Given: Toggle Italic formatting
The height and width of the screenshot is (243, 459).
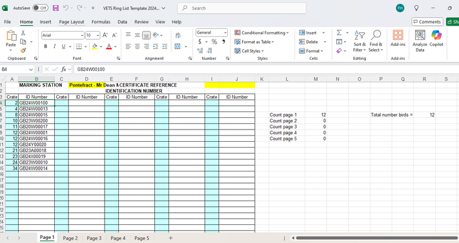Looking at the screenshot, I should [54, 46].
